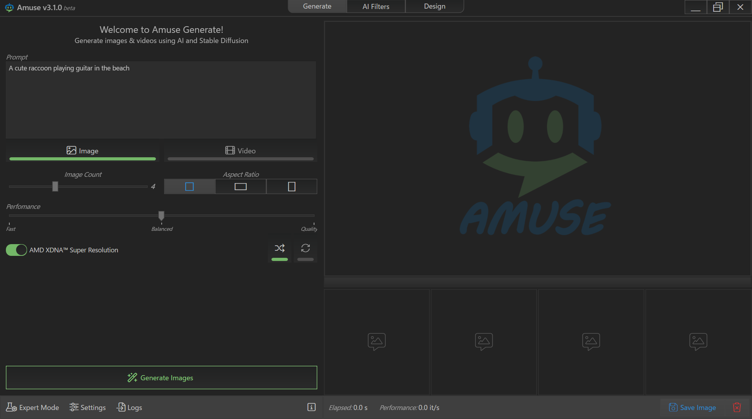Select the third empty image thumbnail slot
Viewport: 752px width, 419px height.
[591, 342]
